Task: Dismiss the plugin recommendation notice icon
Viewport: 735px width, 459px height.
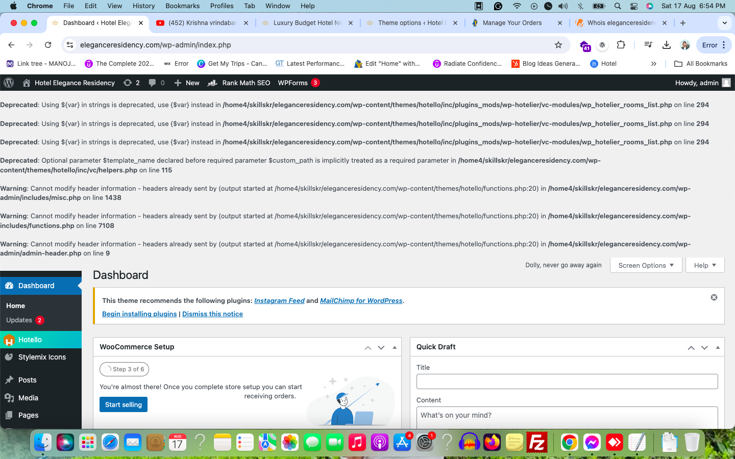Action: point(714,297)
